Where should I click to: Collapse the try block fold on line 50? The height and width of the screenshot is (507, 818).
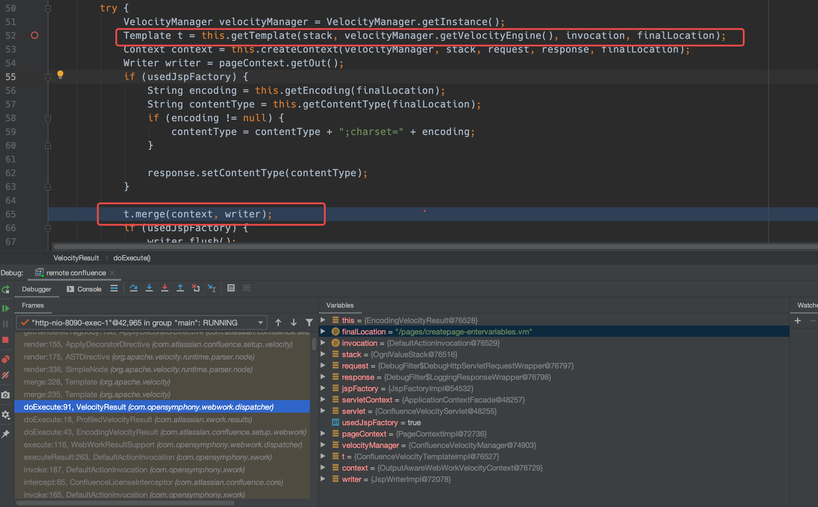pos(48,8)
